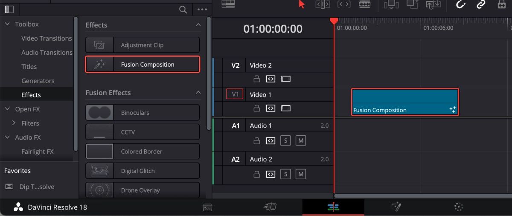Toggle Auto Track Selector on Audio 2
512x216 pixels.
click(x=271, y=174)
